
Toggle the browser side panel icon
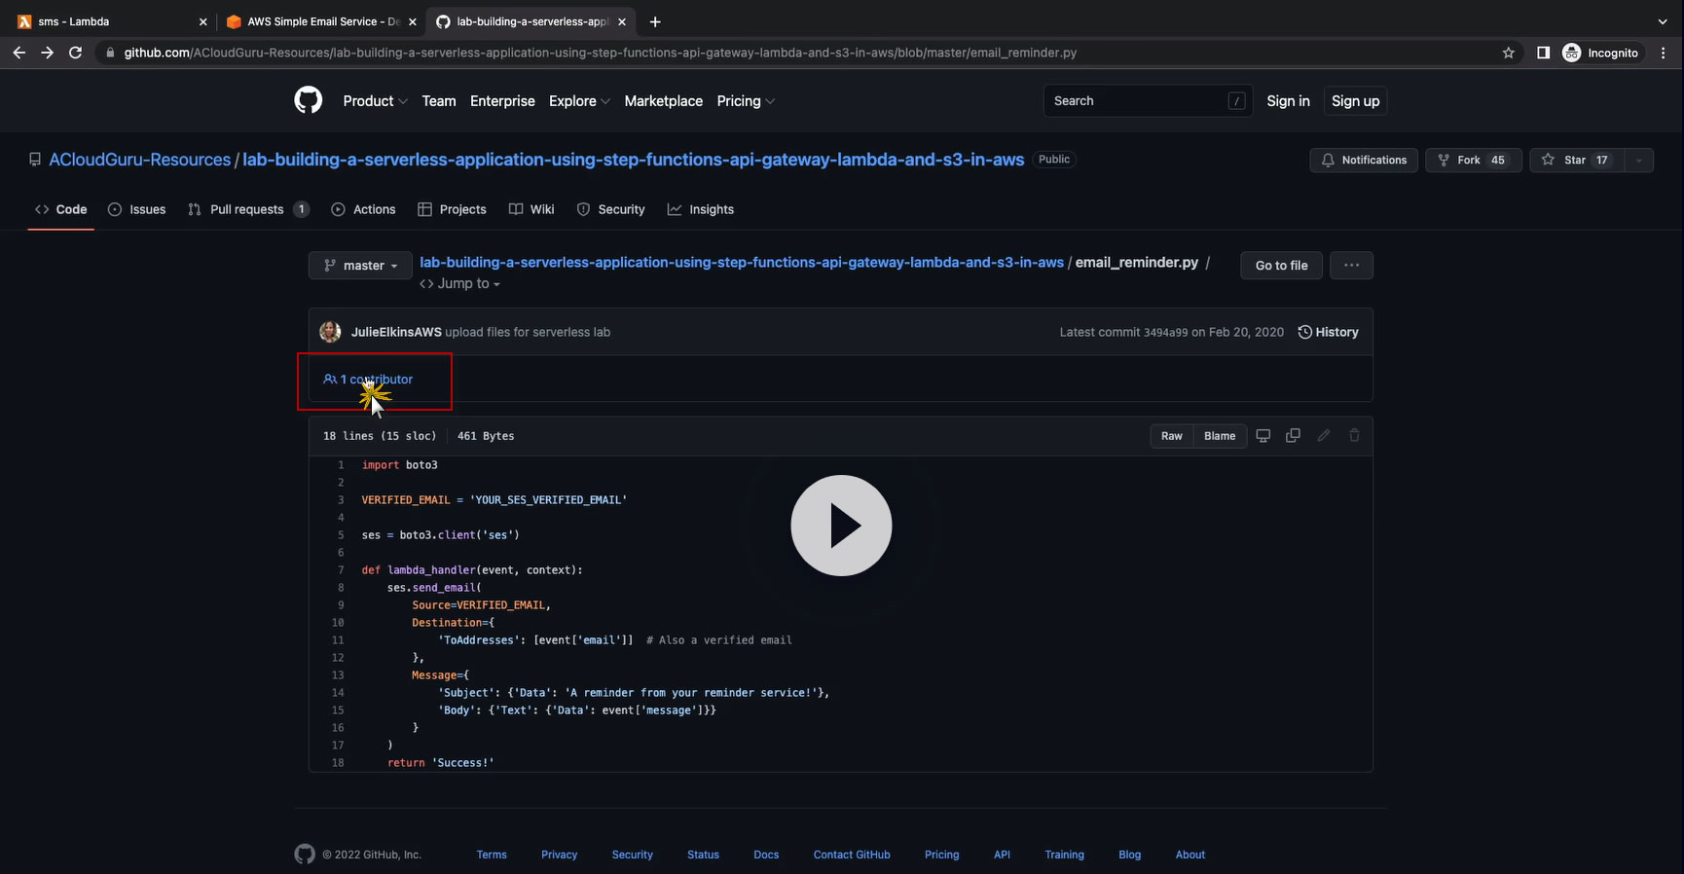pyautogui.click(x=1543, y=53)
